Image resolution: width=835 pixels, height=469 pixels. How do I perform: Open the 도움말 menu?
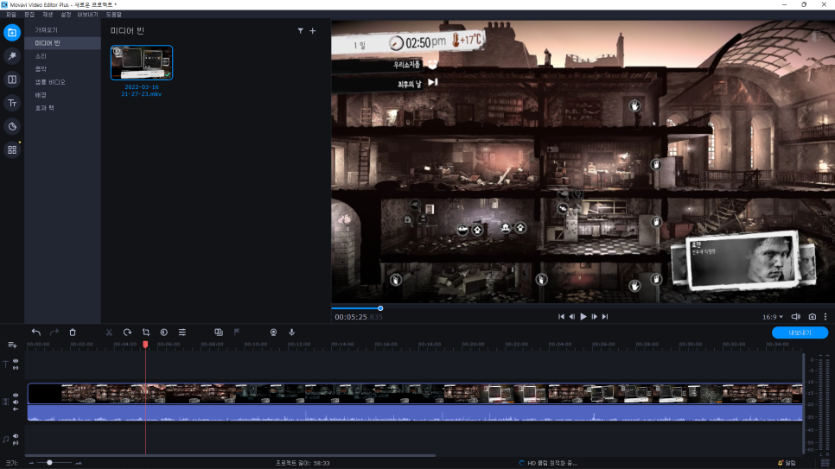click(x=113, y=15)
